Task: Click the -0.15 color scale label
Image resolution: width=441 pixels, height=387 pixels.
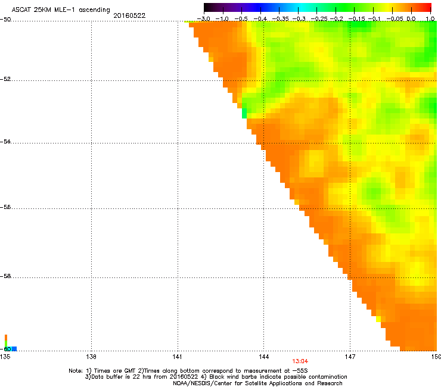Action: click(356, 19)
